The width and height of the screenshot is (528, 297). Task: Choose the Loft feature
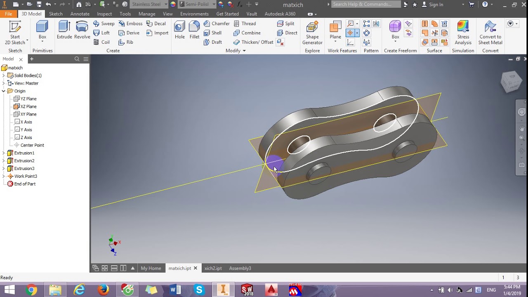coord(102,33)
